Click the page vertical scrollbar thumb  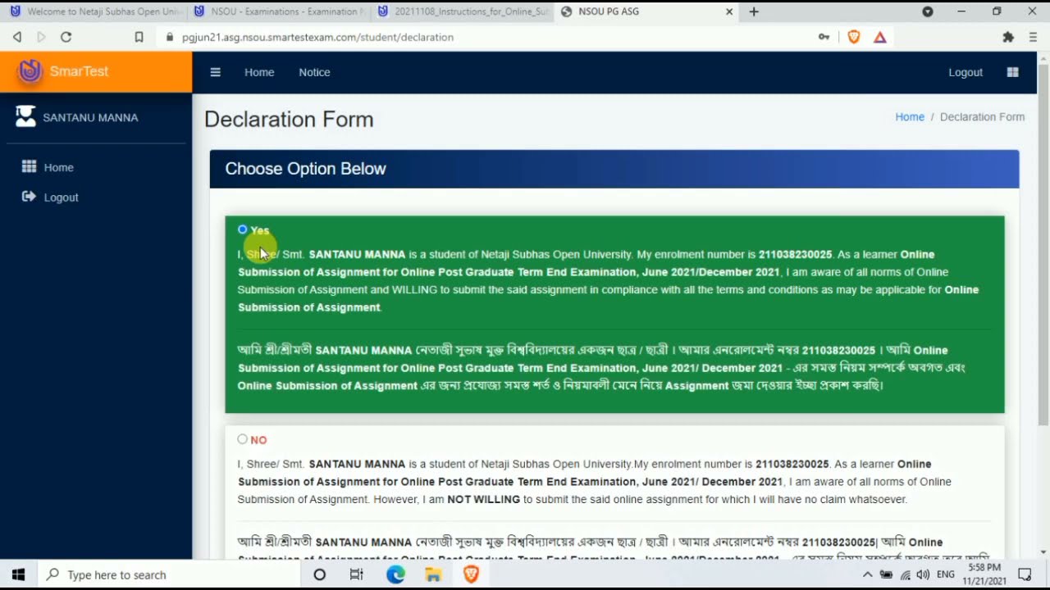tap(1043, 246)
